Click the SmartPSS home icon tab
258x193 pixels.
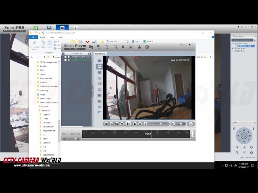pos(36,28)
